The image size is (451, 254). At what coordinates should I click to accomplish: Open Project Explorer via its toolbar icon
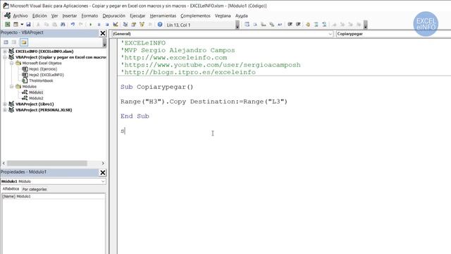tap(125, 25)
